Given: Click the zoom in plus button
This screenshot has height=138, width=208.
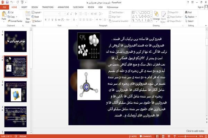Looking at the screenshot, I should point(196,136).
